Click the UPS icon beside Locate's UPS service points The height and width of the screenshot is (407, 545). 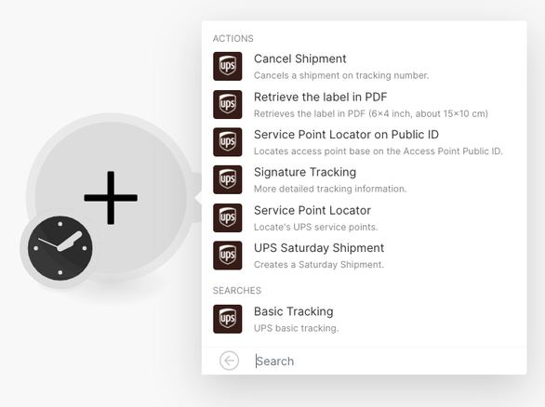coord(227,217)
